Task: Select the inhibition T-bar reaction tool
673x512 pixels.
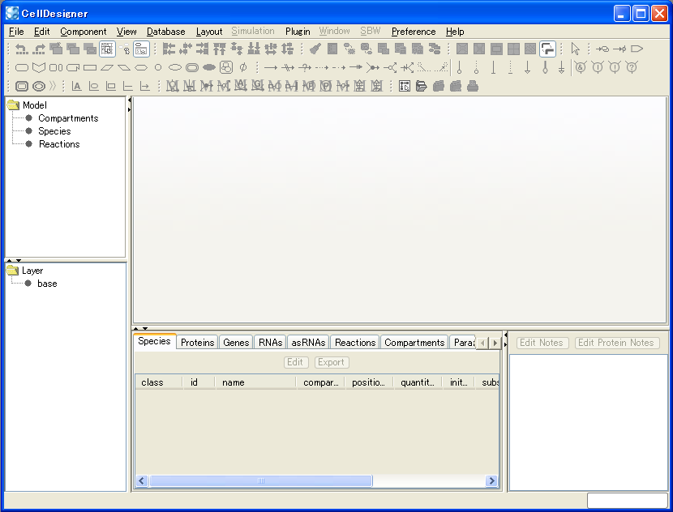Action: 493,68
